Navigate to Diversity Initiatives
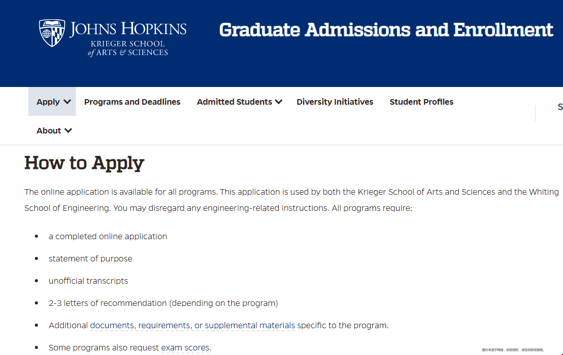This screenshot has height=355, width=563. click(x=335, y=102)
